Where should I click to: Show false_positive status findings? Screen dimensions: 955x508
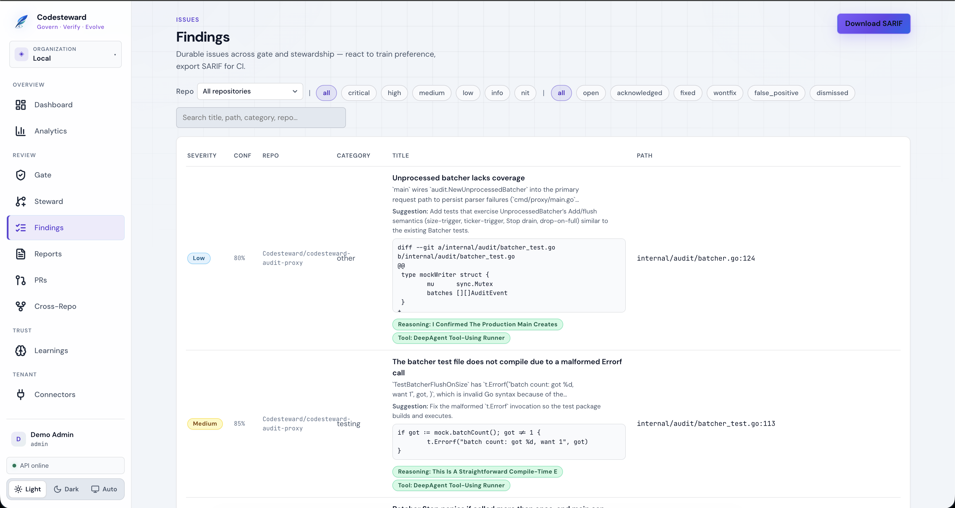[x=776, y=93]
